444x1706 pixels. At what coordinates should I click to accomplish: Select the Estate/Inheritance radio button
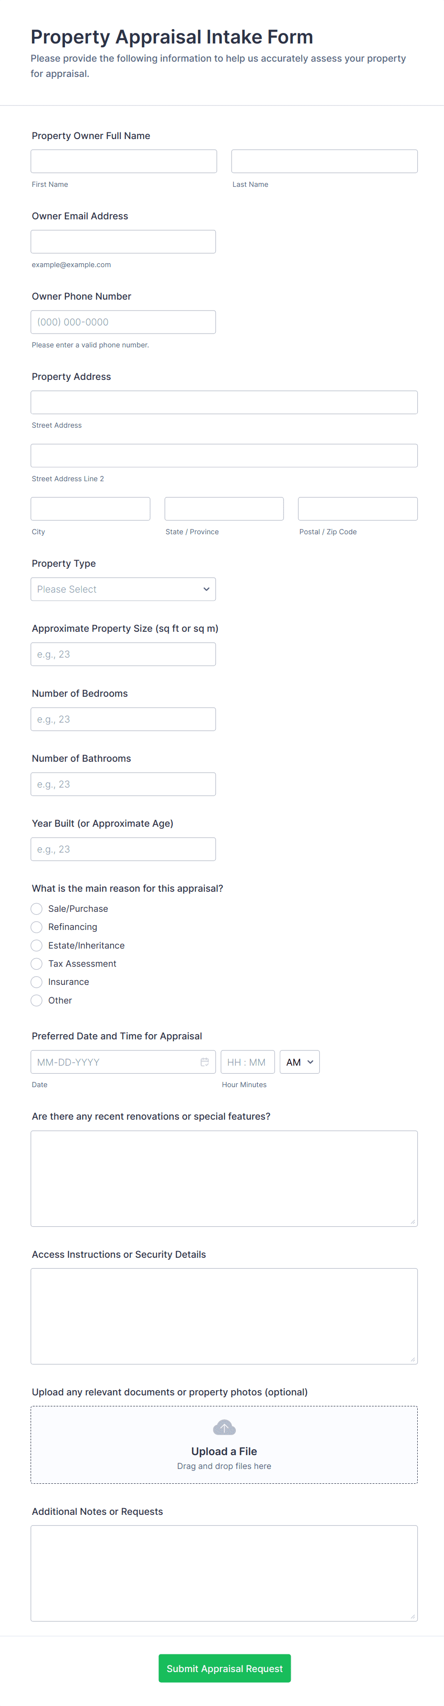(x=37, y=945)
